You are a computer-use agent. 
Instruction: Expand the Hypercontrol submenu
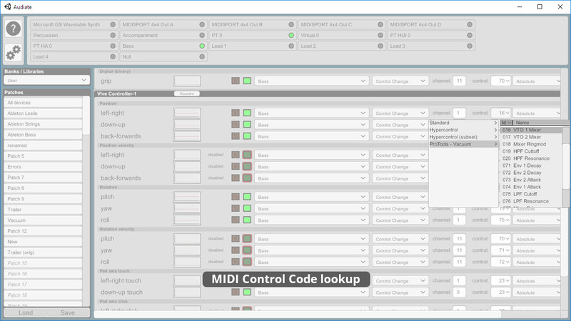(463, 130)
